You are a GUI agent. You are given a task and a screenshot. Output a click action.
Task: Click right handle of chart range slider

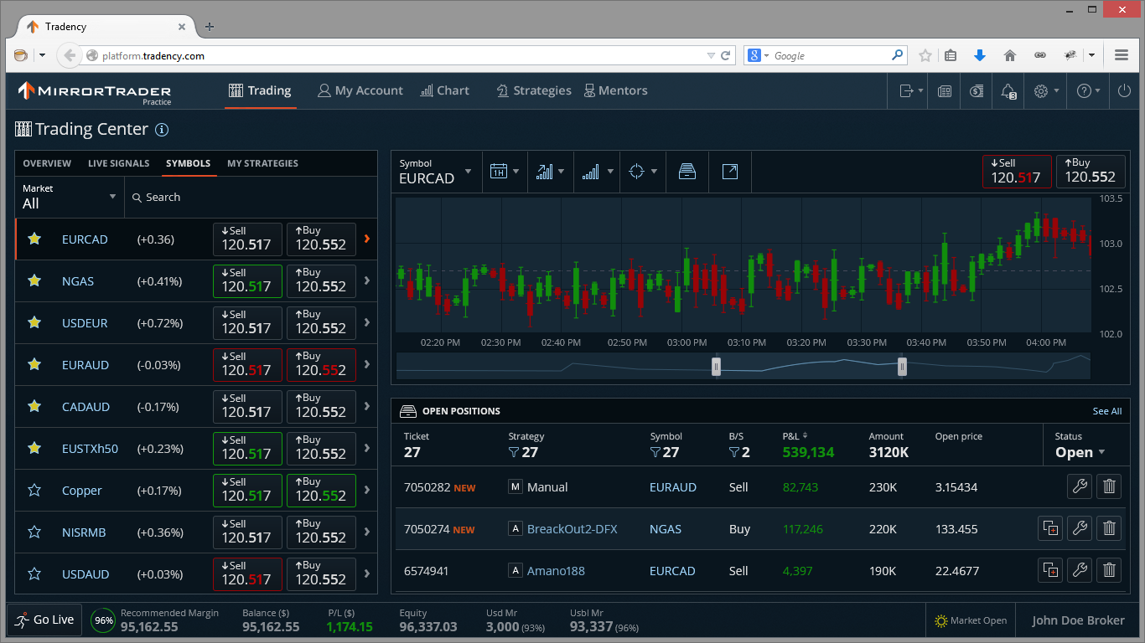point(902,366)
